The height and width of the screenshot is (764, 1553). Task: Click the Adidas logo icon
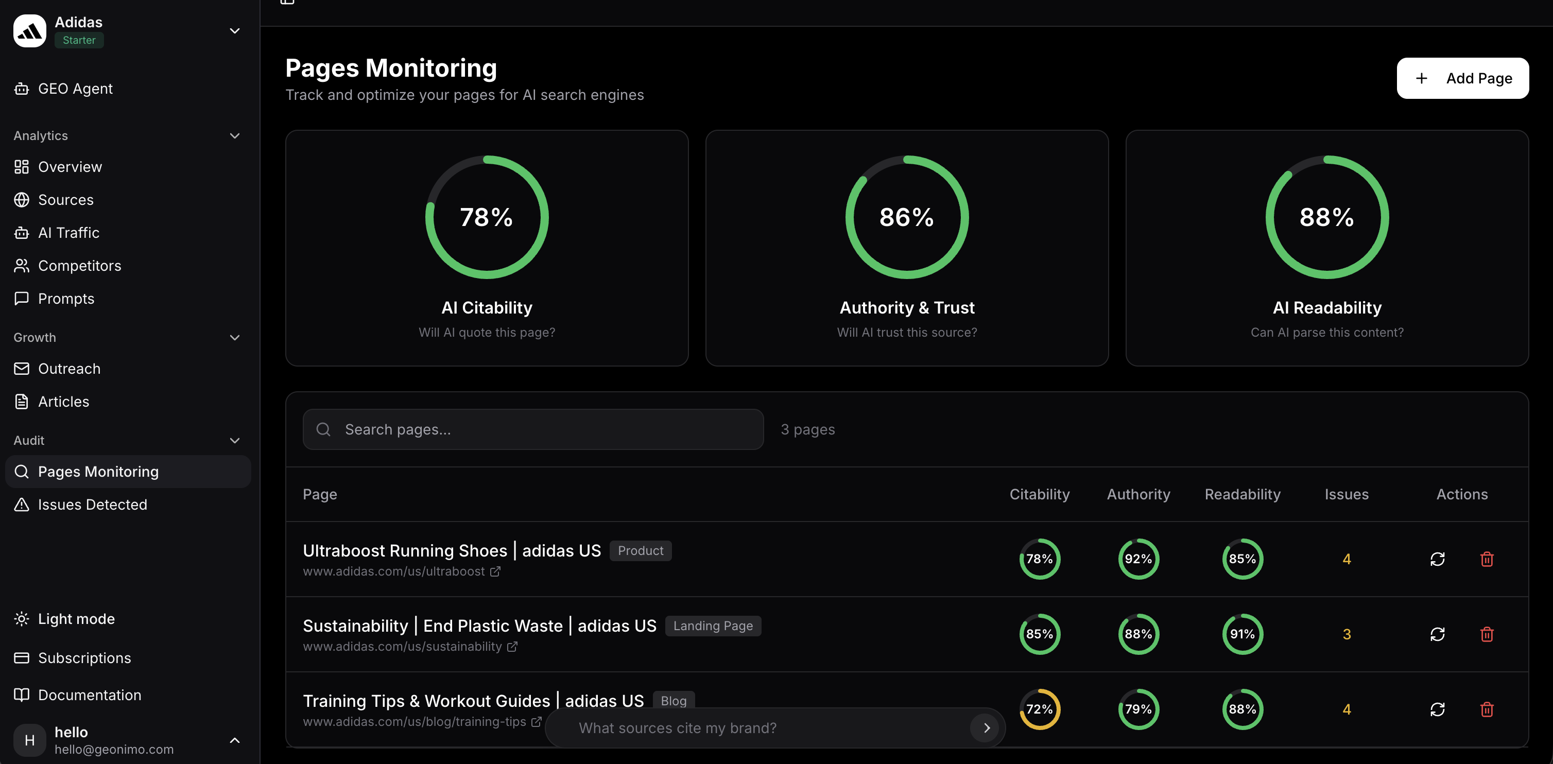pyautogui.click(x=29, y=31)
